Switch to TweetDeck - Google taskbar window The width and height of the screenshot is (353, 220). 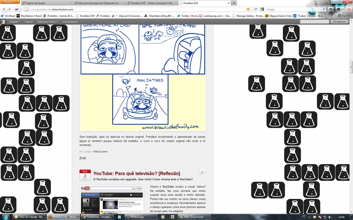[97, 217]
